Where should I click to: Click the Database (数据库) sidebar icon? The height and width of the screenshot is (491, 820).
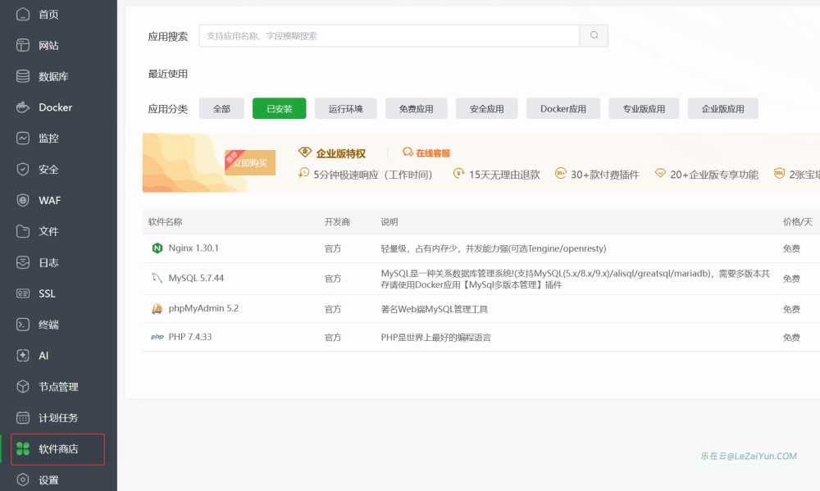[22, 76]
